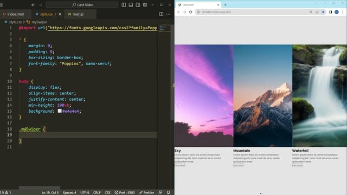Click View More under Mountain

click(x=239, y=165)
